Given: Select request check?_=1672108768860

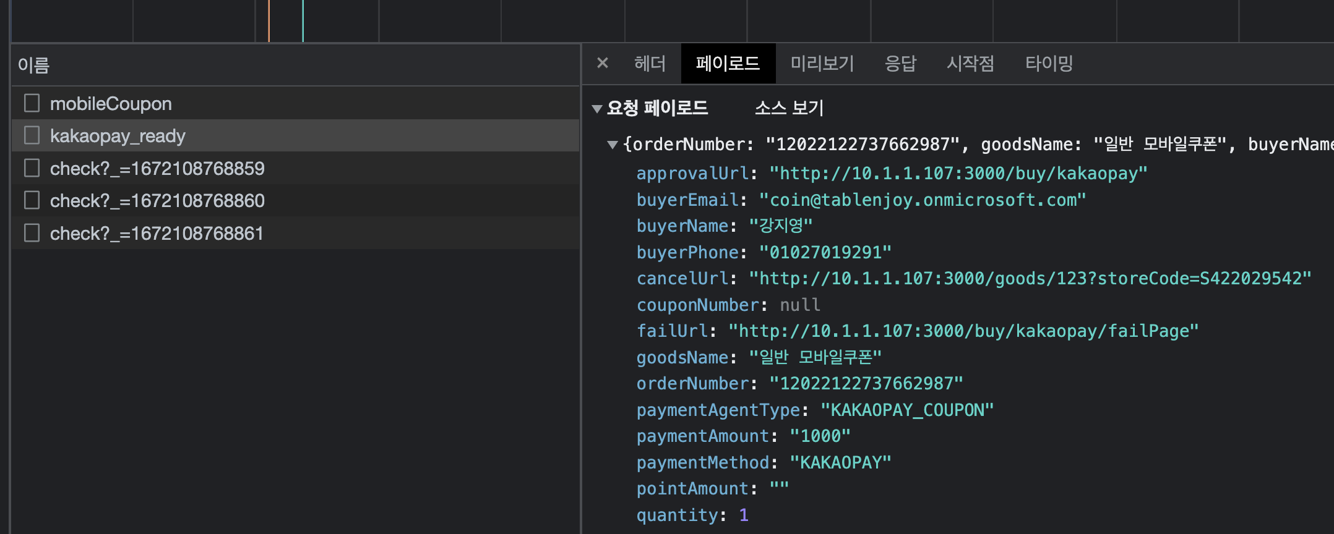Looking at the screenshot, I should pos(296,200).
